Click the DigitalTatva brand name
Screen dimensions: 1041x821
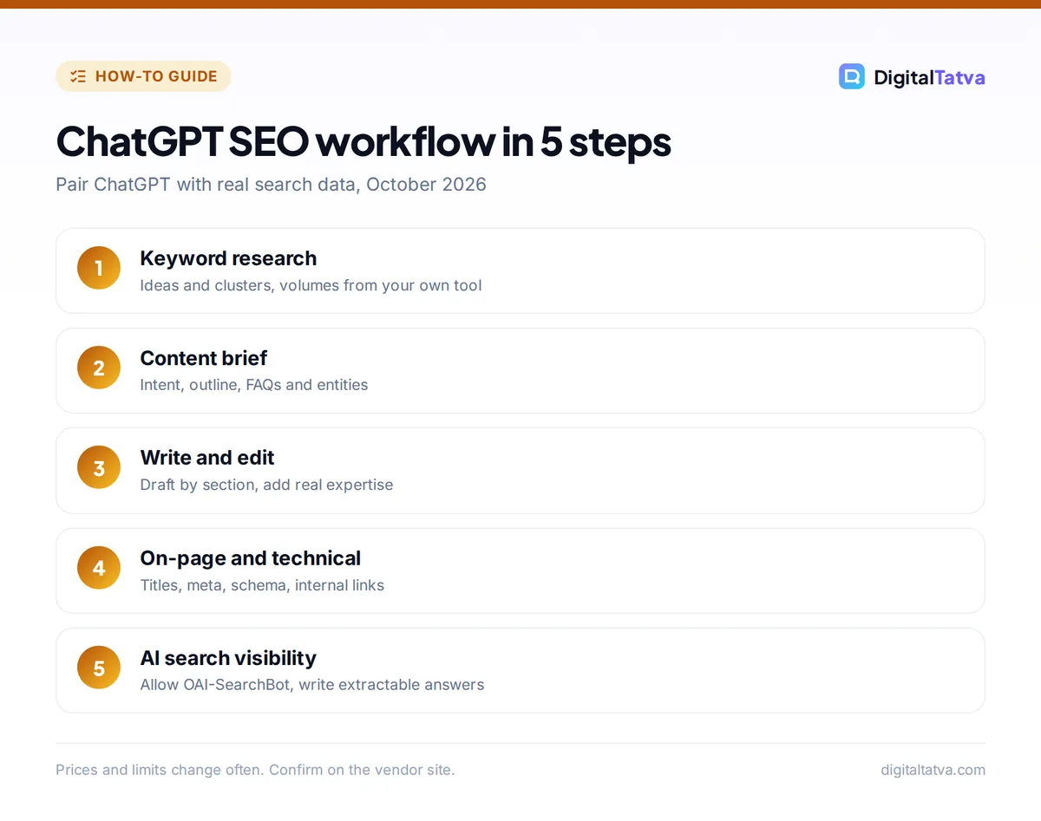[929, 77]
